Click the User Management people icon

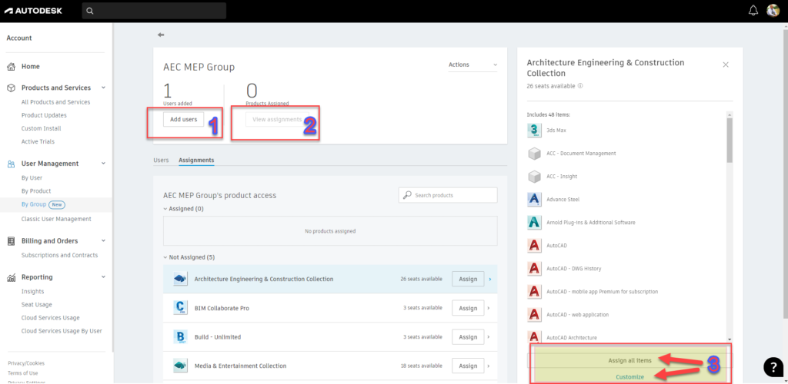(12, 164)
